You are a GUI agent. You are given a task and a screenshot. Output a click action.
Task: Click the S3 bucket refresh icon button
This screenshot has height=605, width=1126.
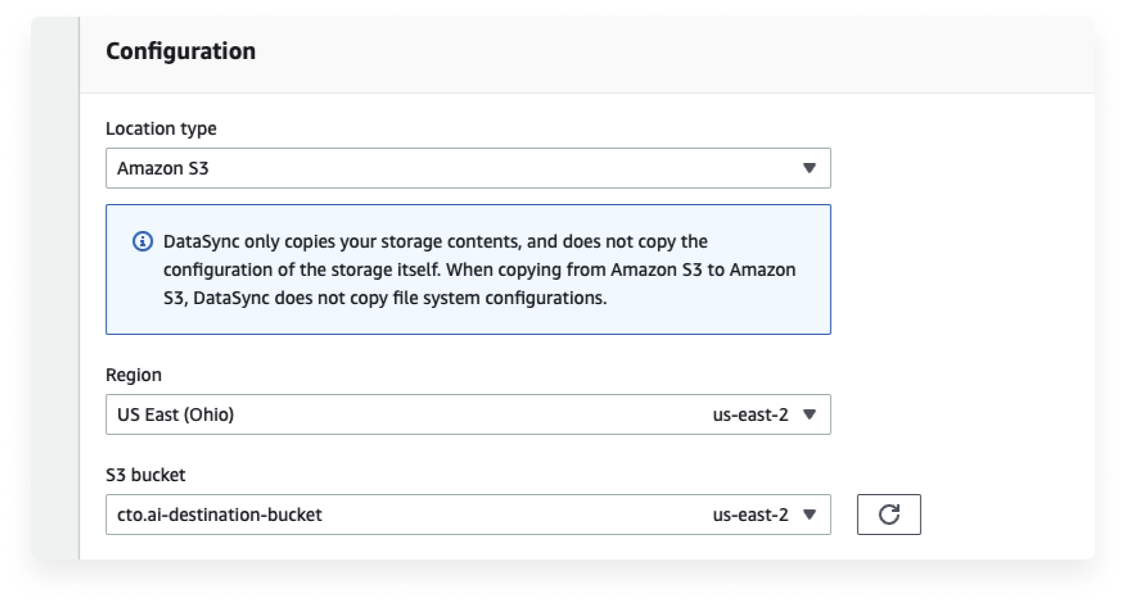pyautogui.click(x=888, y=514)
